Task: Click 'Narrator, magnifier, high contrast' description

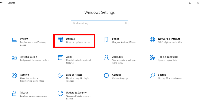Action: [x=77, y=79]
